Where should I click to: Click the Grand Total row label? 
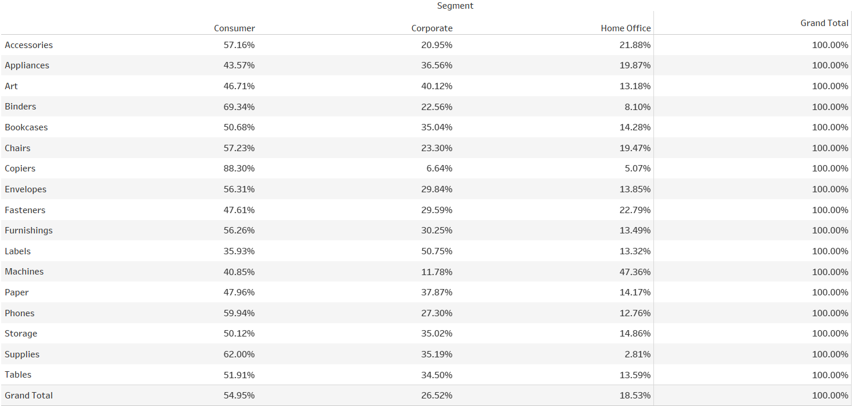coord(29,396)
